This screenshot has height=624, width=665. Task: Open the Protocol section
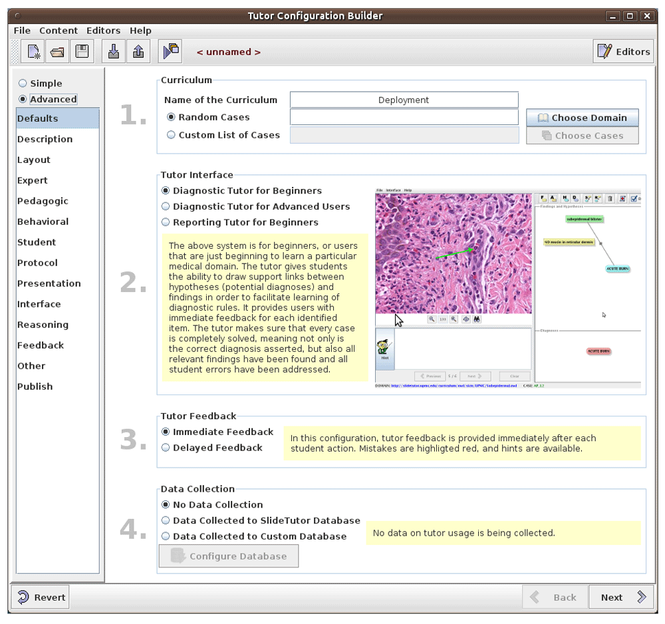pos(58,263)
